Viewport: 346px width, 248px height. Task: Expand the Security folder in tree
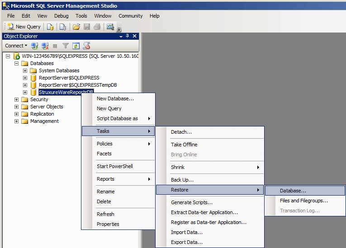pos(17,99)
